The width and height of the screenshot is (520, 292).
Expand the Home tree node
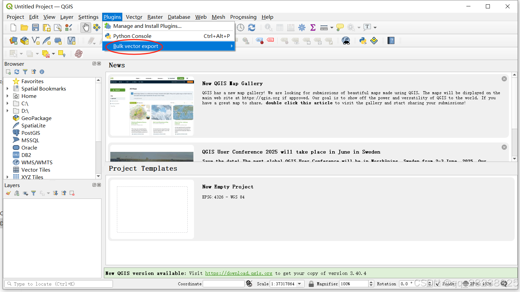click(7, 96)
